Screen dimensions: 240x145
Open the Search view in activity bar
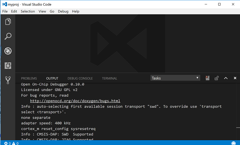[8, 36]
